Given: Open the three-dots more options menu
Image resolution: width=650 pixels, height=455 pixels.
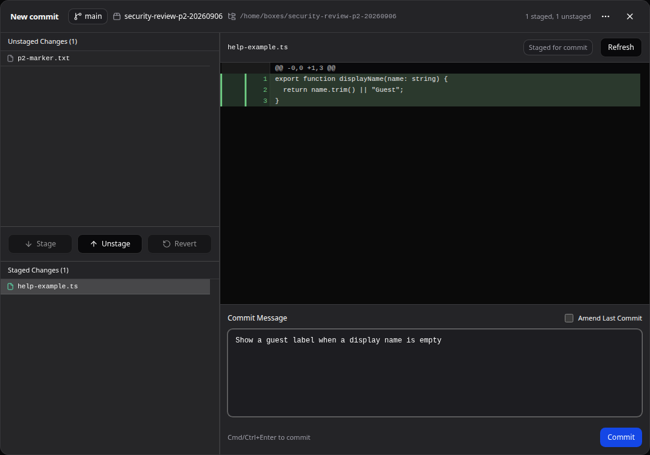Looking at the screenshot, I should pos(605,16).
